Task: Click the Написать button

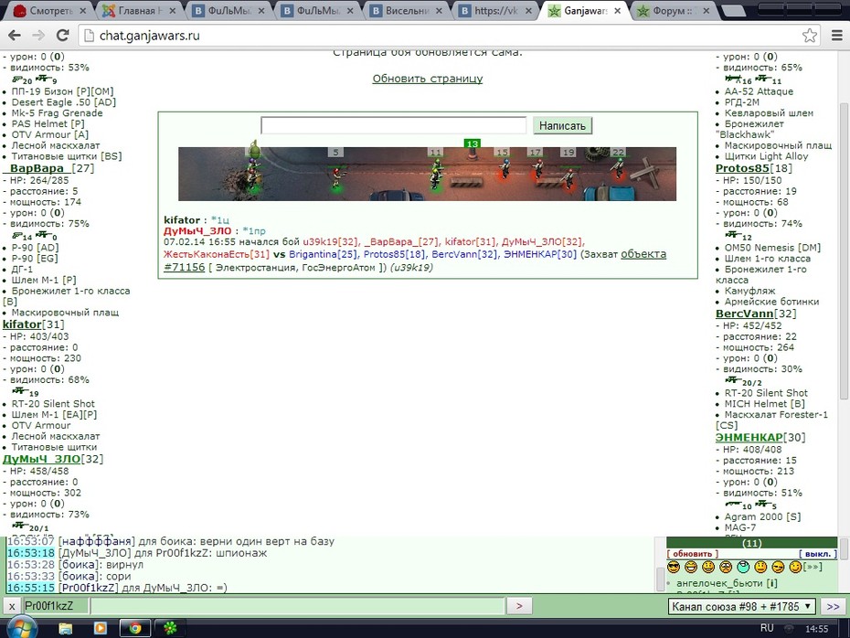Action: [x=562, y=126]
